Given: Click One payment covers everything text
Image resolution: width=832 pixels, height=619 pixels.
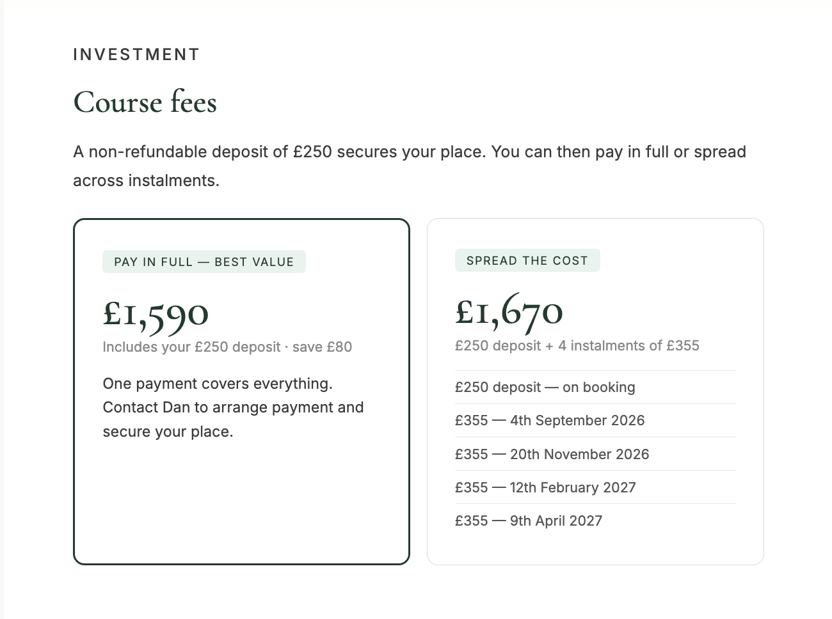Looking at the screenshot, I should point(218,384).
